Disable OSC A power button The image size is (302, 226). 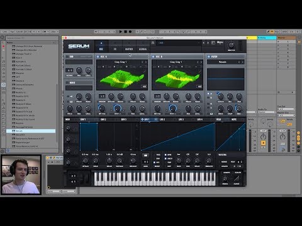tap(98, 56)
